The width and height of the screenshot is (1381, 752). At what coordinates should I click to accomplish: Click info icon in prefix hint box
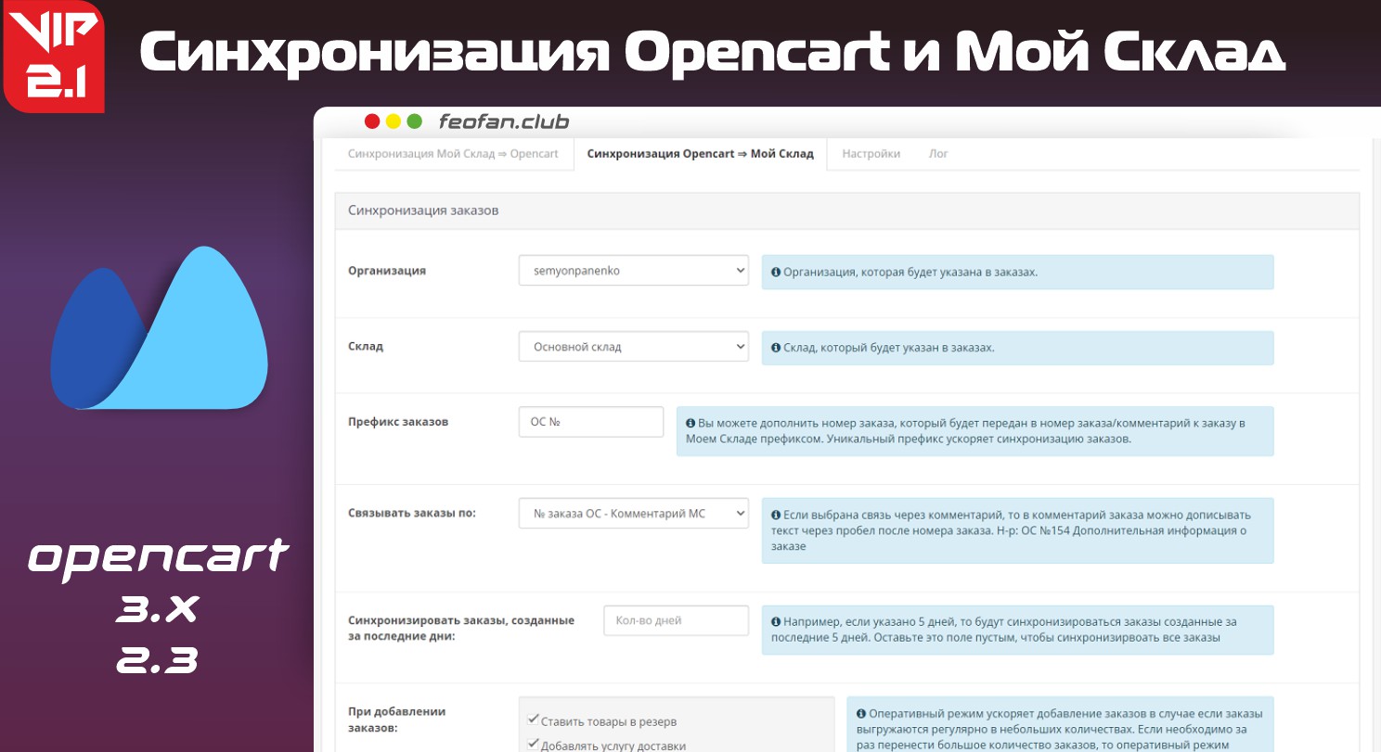pyautogui.click(x=690, y=423)
